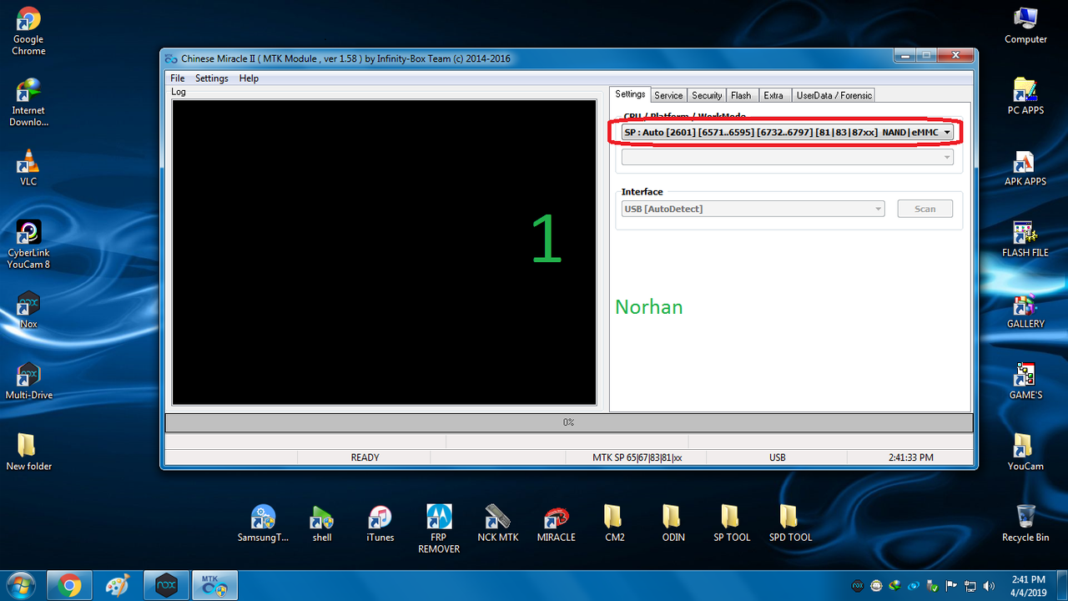Click the IDM system tray icon

(895, 586)
